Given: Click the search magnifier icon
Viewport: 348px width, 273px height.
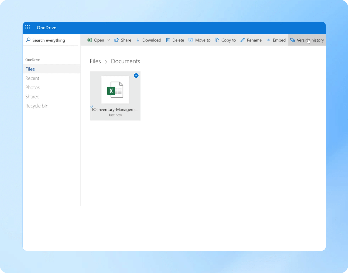Looking at the screenshot, I should (28, 40).
